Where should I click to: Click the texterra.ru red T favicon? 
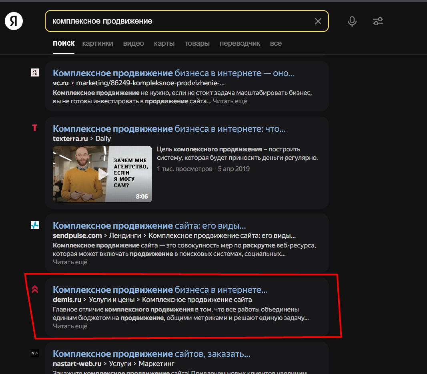(x=35, y=128)
